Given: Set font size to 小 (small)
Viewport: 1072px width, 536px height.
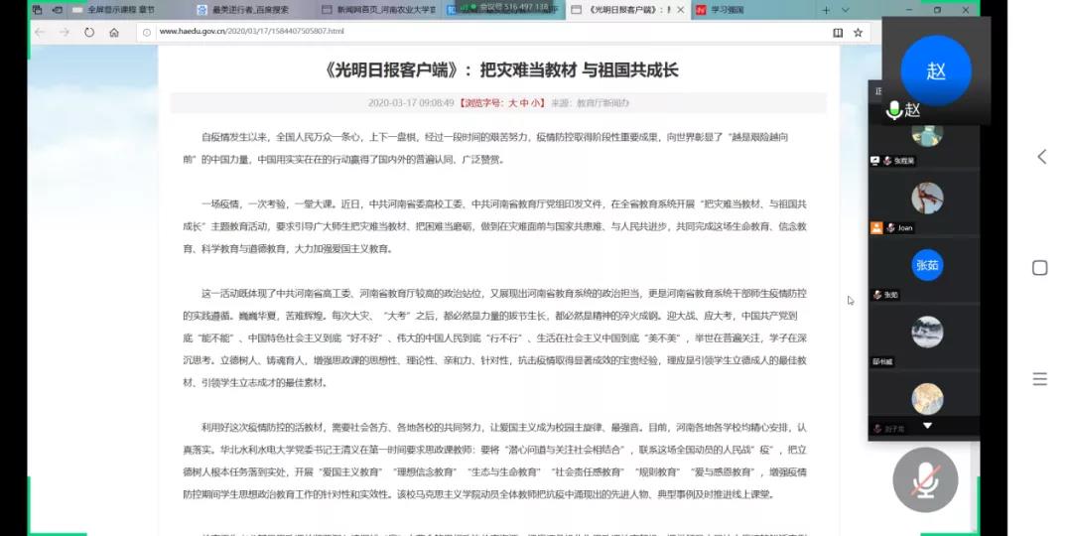Looking at the screenshot, I should tap(537, 102).
